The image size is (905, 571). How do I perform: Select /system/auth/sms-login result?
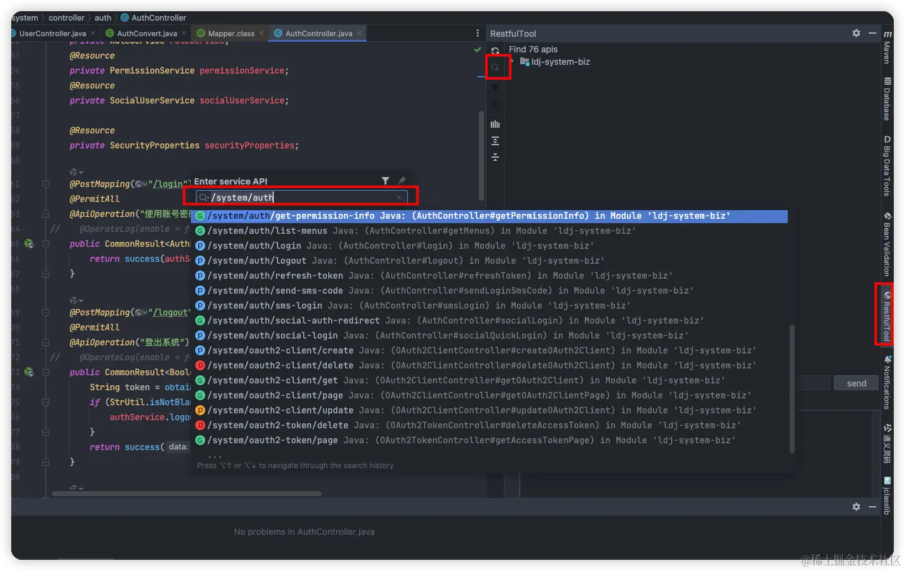[489, 305]
